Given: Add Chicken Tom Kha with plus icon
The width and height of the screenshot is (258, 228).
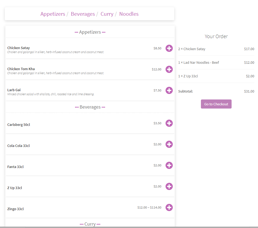Looking at the screenshot, I should pyautogui.click(x=169, y=69).
